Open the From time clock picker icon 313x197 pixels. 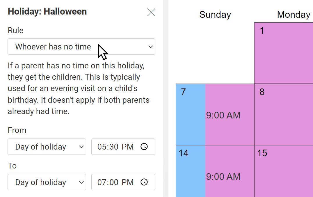click(x=144, y=147)
